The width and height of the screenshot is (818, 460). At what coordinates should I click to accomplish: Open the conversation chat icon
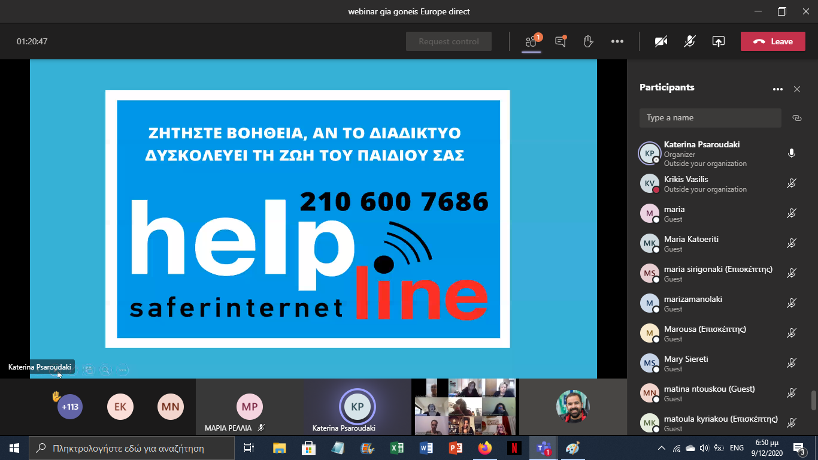561,41
